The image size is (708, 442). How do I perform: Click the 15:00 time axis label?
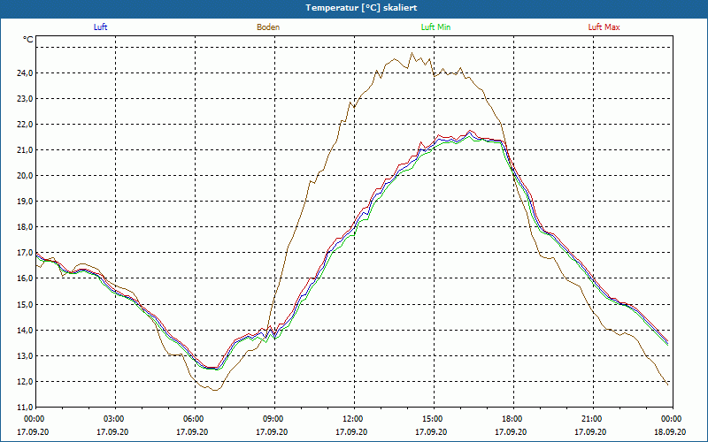(434, 419)
